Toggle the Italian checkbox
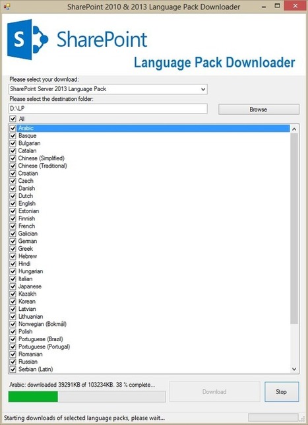The image size is (308, 425). [13, 279]
